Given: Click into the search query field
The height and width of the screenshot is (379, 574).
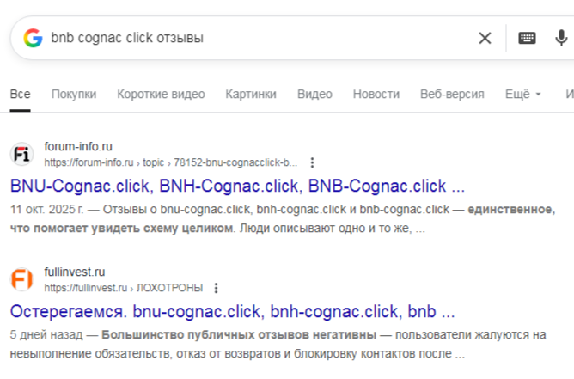Looking at the screenshot, I should pyautogui.click(x=258, y=38).
